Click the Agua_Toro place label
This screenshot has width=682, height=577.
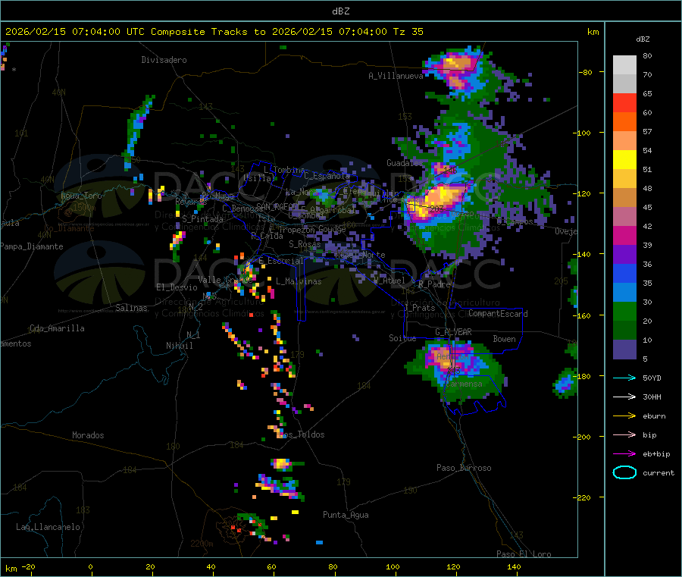click(x=81, y=196)
